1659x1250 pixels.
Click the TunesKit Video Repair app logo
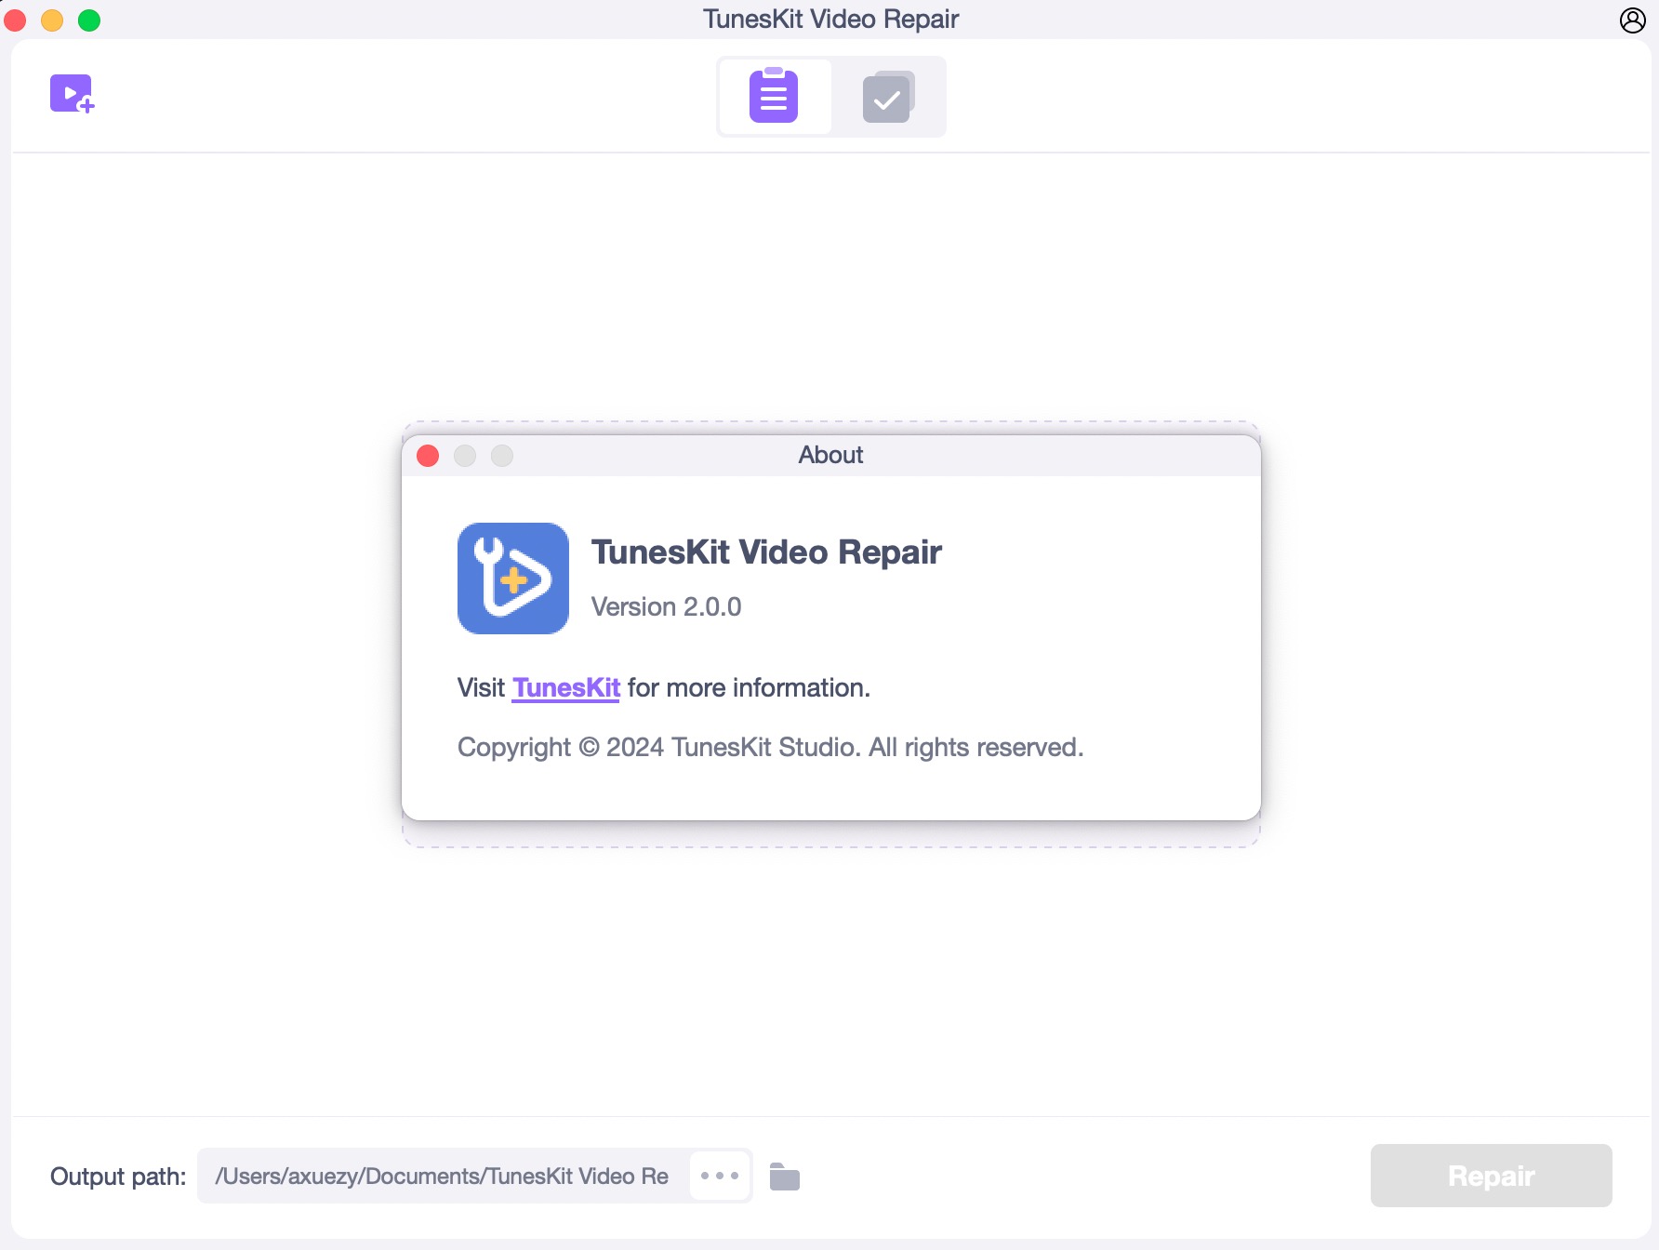[513, 578]
